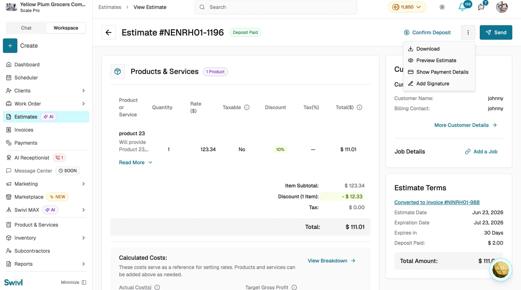Go to Invoices in sidebar
Image resolution: width=521 pixels, height=290 pixels.
pyautogui.click(x=46, y=130)
